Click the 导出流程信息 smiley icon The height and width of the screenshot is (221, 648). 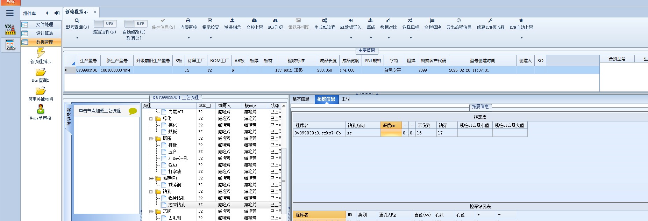[x=458, y=21]
